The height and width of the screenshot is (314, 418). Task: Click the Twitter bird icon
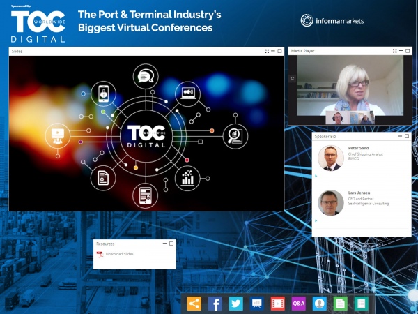click(235, 304)
